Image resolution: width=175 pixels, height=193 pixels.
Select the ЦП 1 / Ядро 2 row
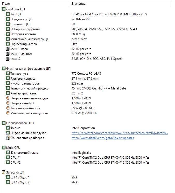coord(20,182)
